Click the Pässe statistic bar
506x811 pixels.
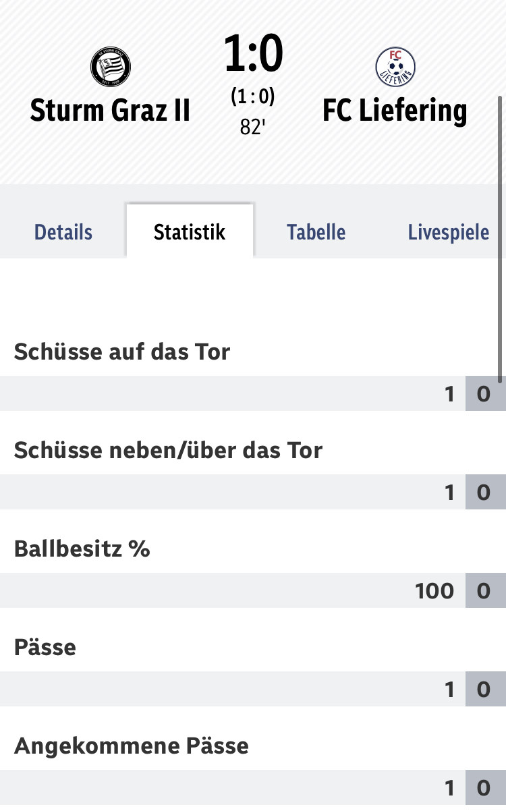tap(253, 689)
